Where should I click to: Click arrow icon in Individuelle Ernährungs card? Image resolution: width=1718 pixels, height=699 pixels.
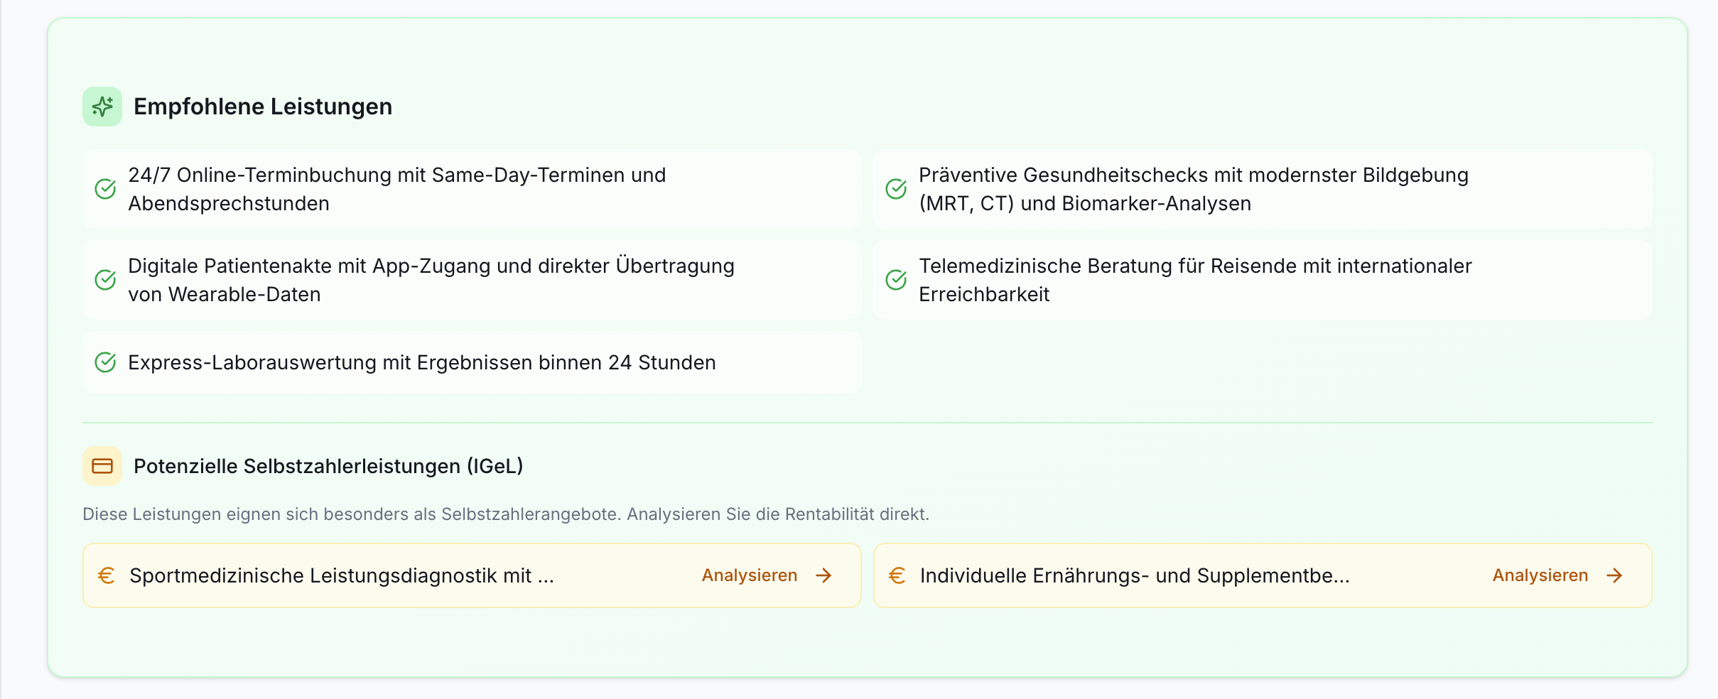click(x=1614, y=575)
